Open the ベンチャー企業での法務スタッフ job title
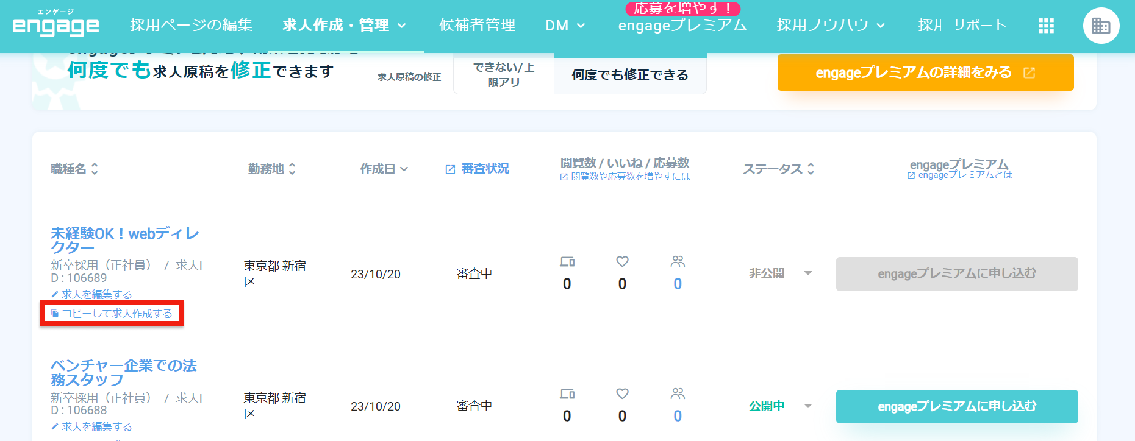 tap(124, 373)
